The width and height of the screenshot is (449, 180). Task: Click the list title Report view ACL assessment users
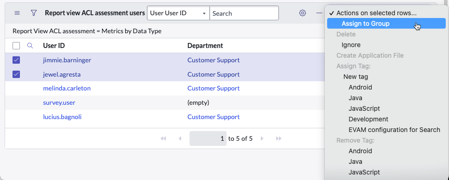pyautogui.click(x=95, y=13)
